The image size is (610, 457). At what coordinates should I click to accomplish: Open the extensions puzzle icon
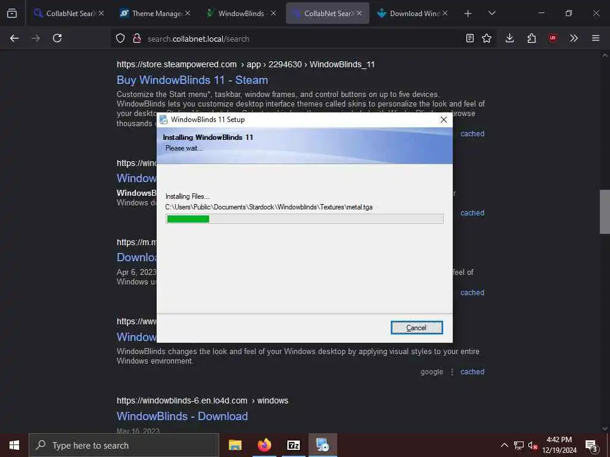pyautogui.click(x=531, y=38)
